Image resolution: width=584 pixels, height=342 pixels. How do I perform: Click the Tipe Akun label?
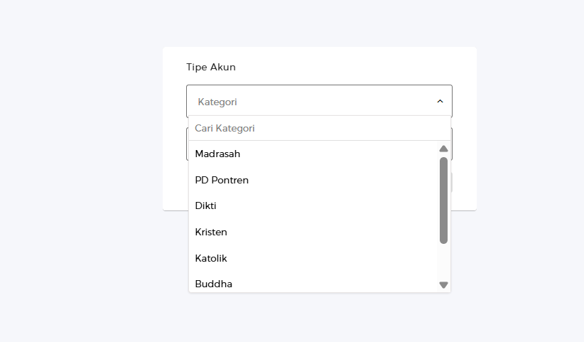click(x=211, y=67)
